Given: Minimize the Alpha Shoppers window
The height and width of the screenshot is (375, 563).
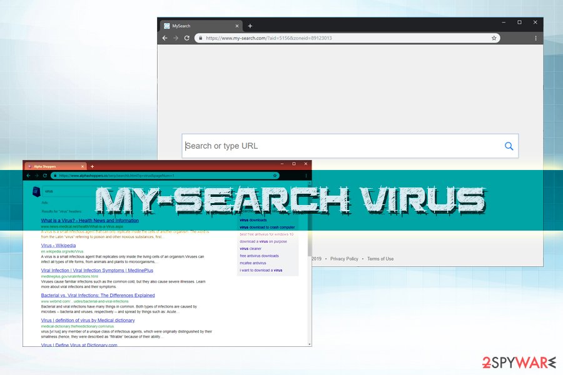Looking at the screenshot, I should 282,164.
